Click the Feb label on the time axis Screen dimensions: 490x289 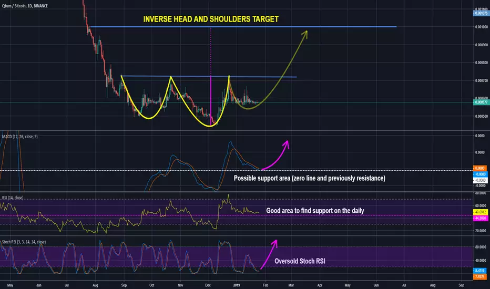[x=266, y=285]
